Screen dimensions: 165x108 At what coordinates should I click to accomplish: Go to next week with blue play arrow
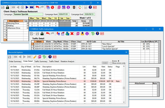(27, 7)
